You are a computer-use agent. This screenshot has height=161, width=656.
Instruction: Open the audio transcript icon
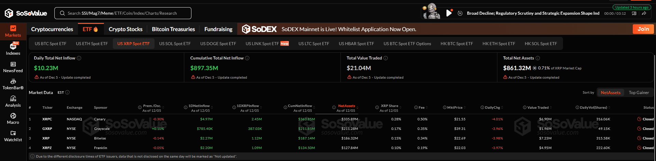click(634, 13)
